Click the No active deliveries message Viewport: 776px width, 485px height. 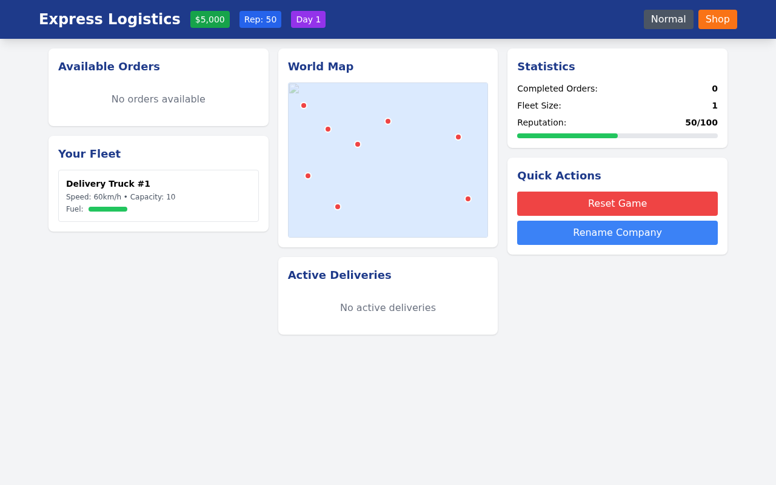pos(388,308)
